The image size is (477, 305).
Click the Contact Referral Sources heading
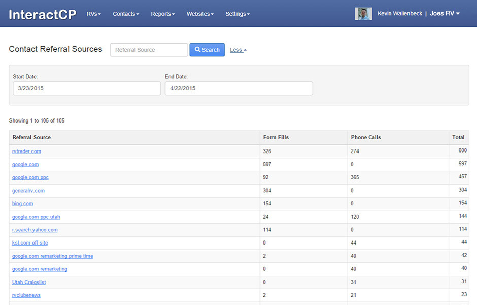(x=55, y=49)
